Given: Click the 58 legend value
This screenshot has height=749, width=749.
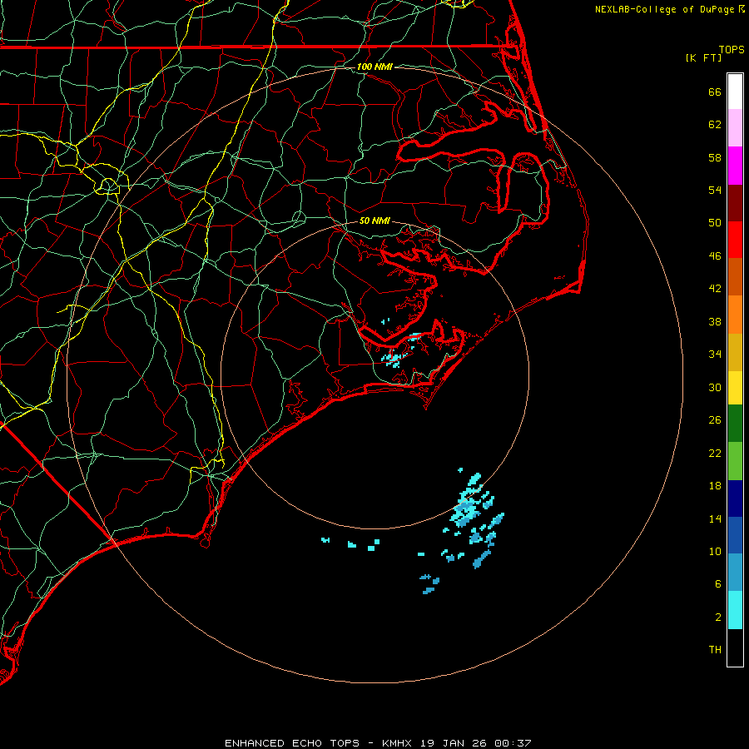Looking at the screenshot, I should [715, 157].
